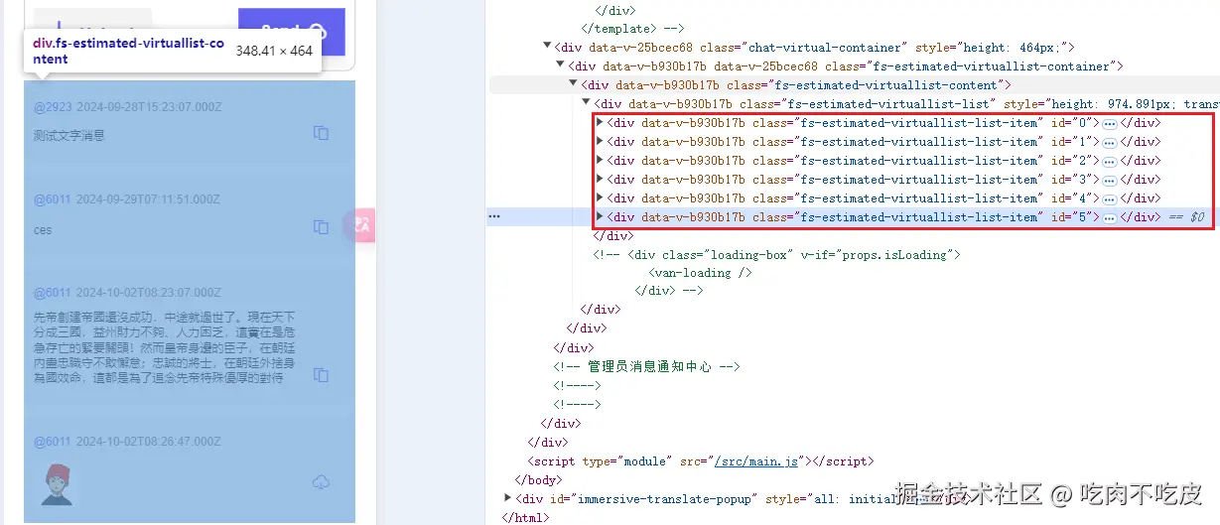The image size is (1220, 525).
Task: Open the ellipsis of list-item id="1"
Action: pos(1110,143)
